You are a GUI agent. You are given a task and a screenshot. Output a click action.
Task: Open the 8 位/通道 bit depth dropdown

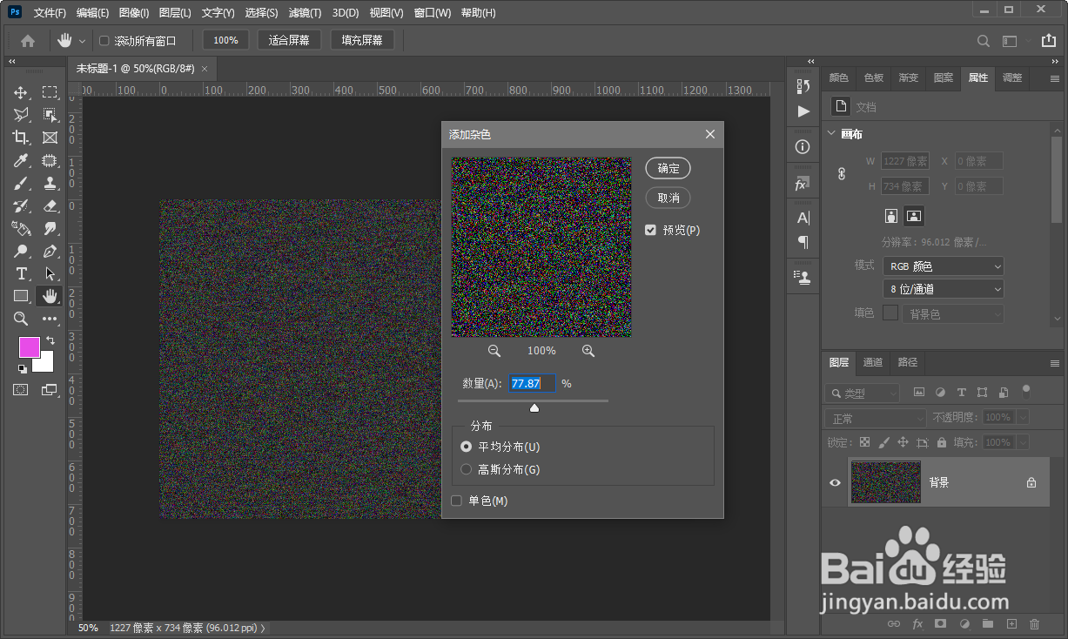(x=944, y=289)
